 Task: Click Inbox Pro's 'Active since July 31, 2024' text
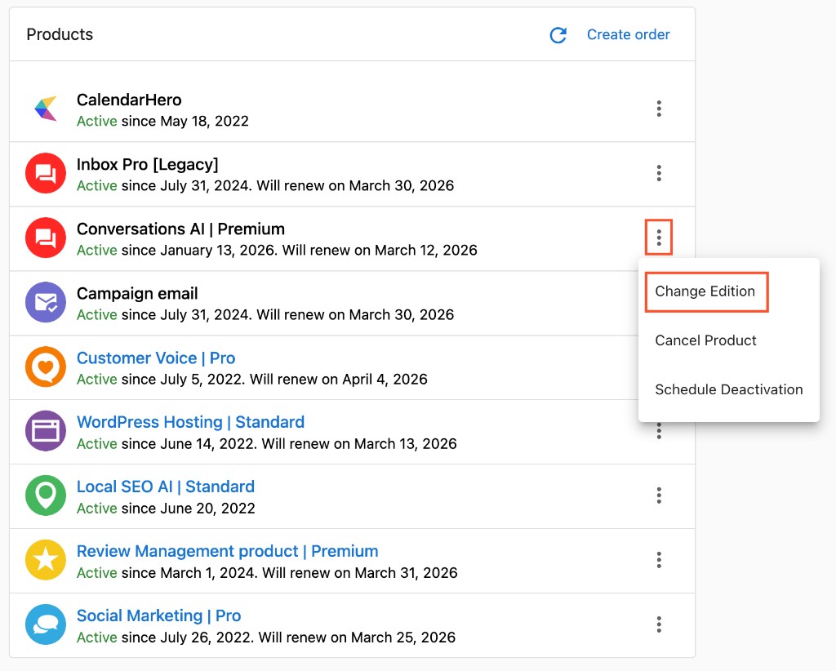[x=165, y=186]
